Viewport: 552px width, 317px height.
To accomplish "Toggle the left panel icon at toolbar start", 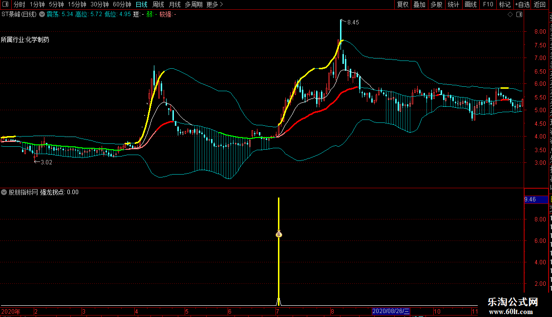I will click(6, 4).
